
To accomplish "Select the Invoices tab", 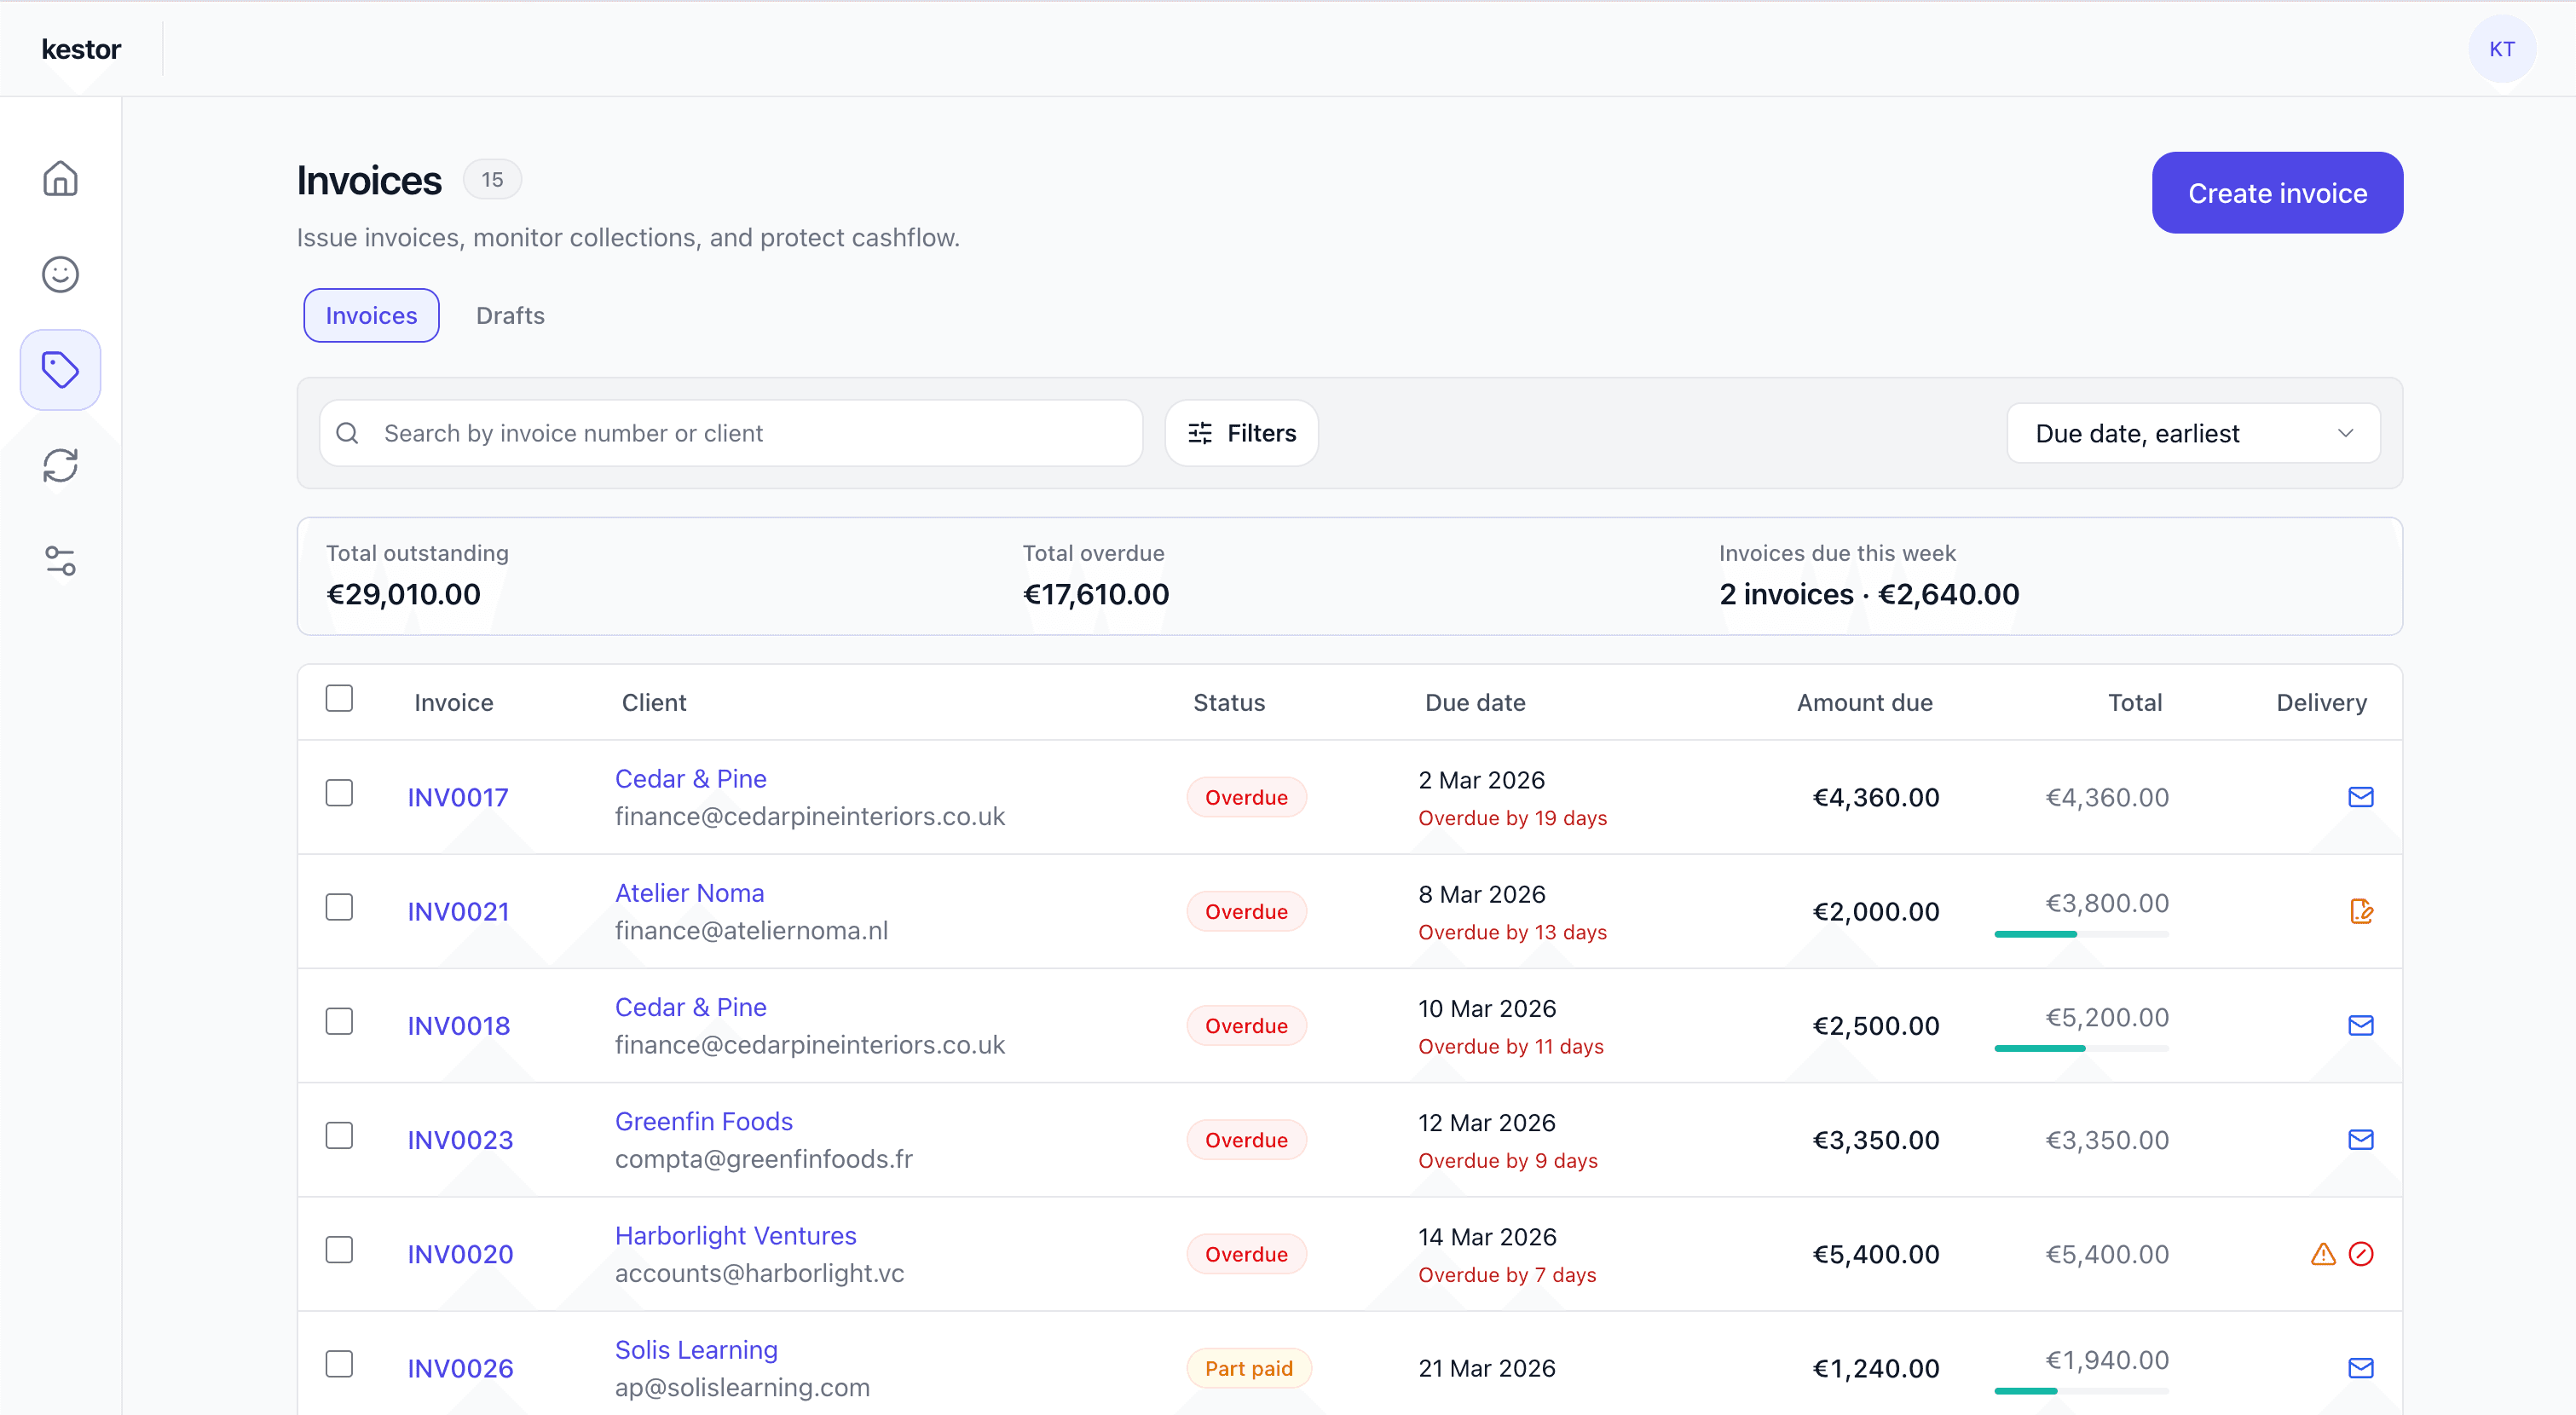I will click(x=371, y=316).
